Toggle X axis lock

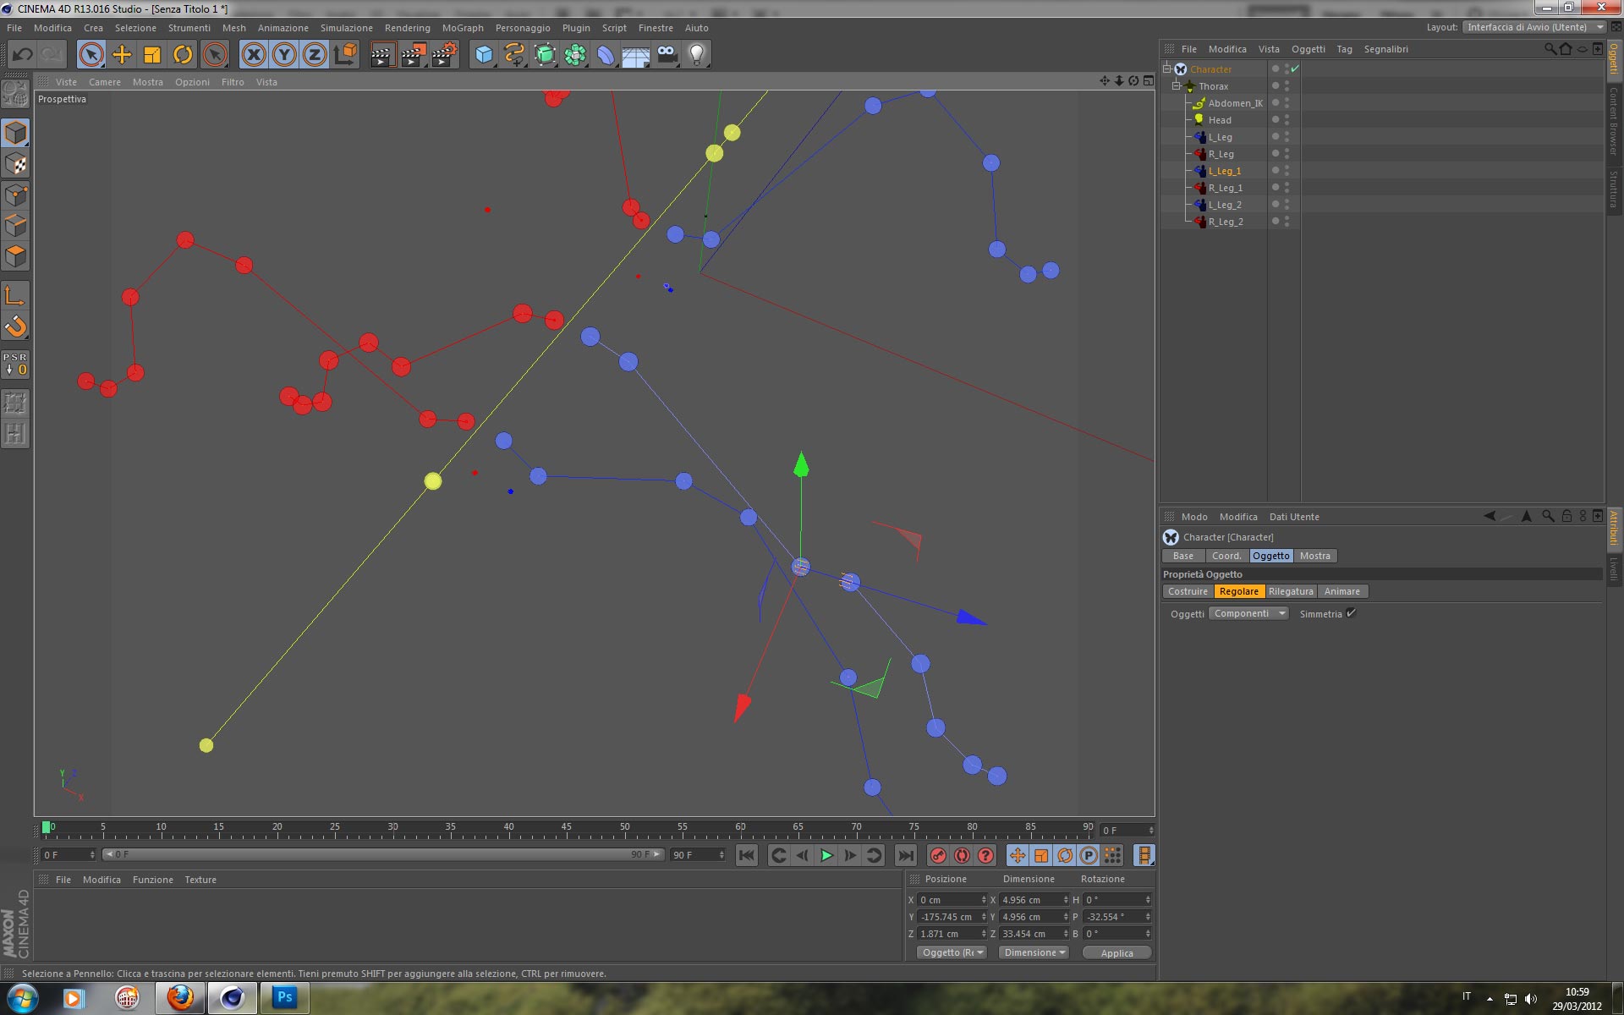click(x=253, y=55)
